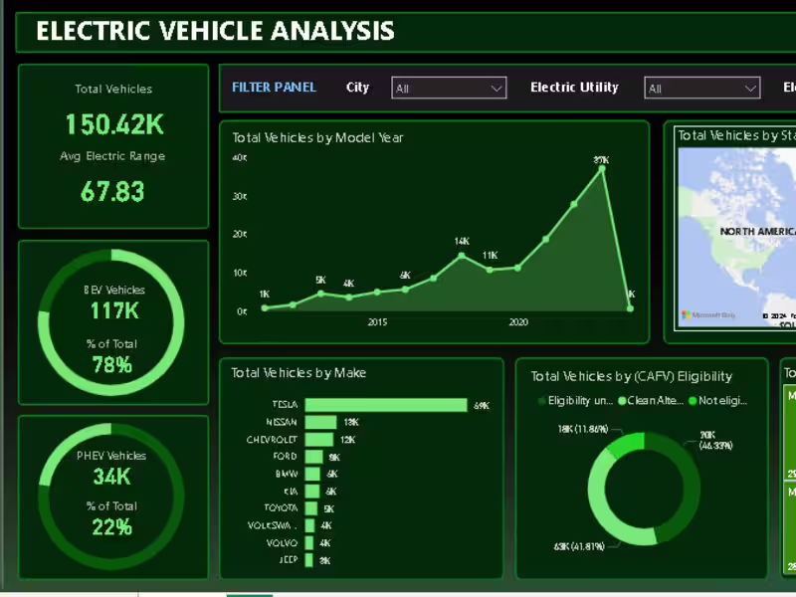This screenshot has height=597, width=796.
Task: Select the CHEVROLET bar in Make chart
Action: tap(319, 439)
